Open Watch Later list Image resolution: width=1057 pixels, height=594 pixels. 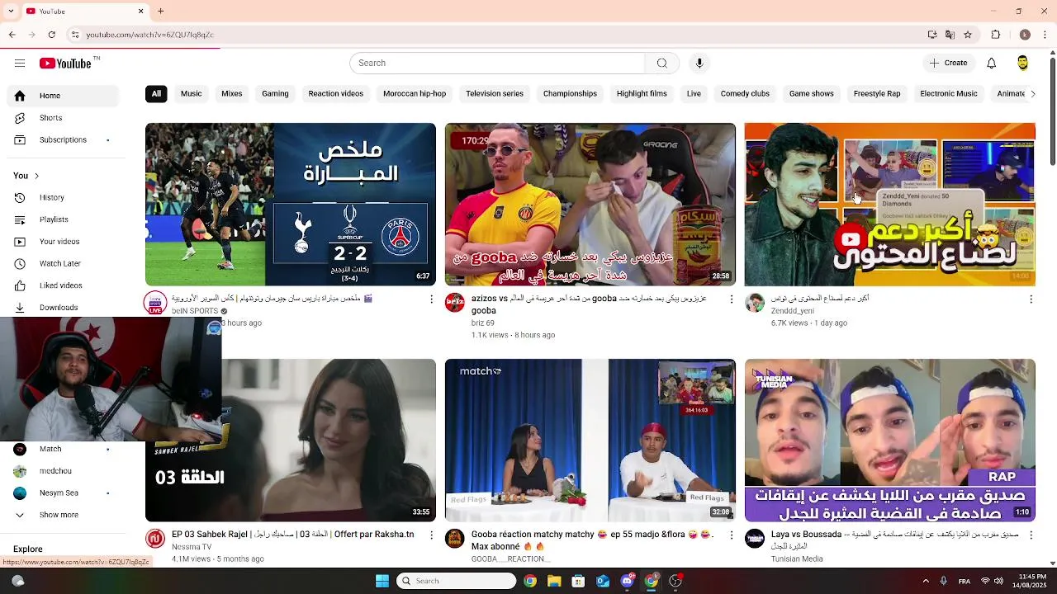click(x=63, y=264)
